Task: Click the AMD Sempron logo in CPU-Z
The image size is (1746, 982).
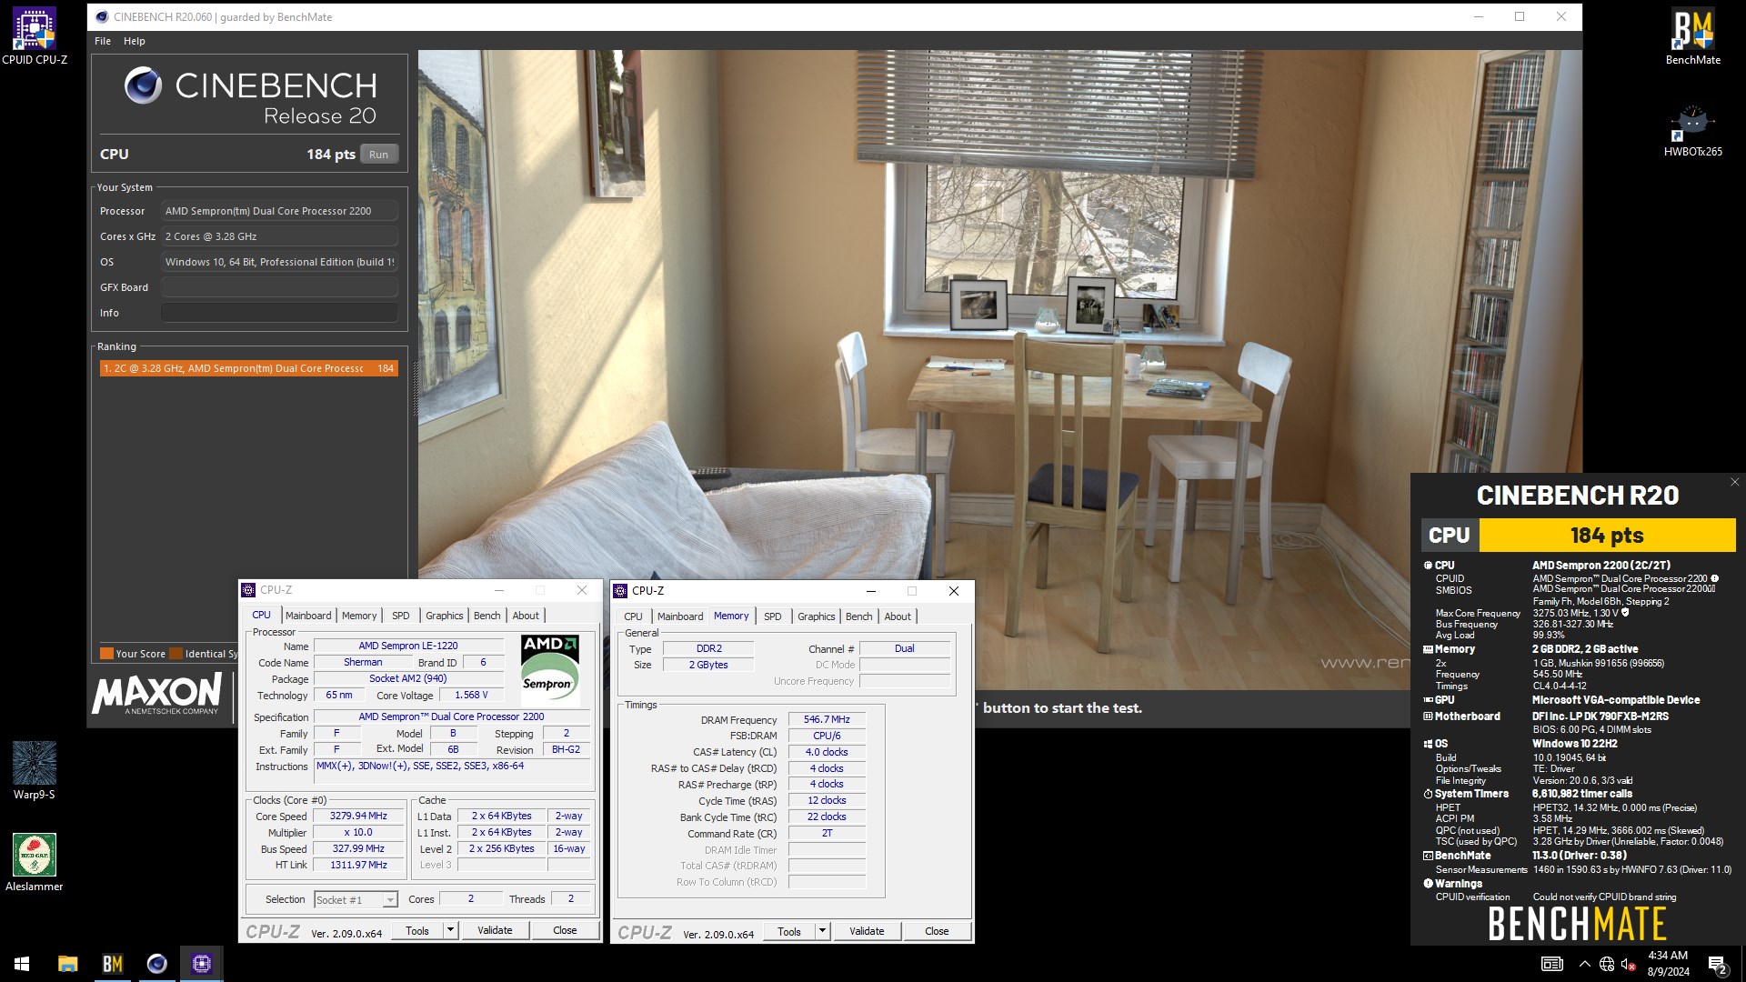Action: click(x=550, y=670)
